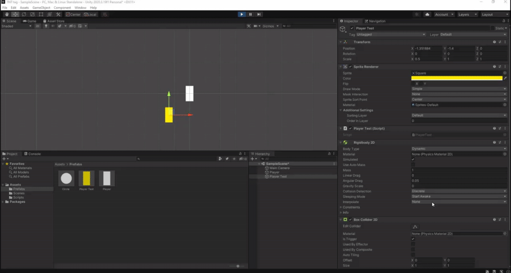Screen dimensions: 511x273
Task: Open the custom editor tools icon
Action: (x=58, y=14)
